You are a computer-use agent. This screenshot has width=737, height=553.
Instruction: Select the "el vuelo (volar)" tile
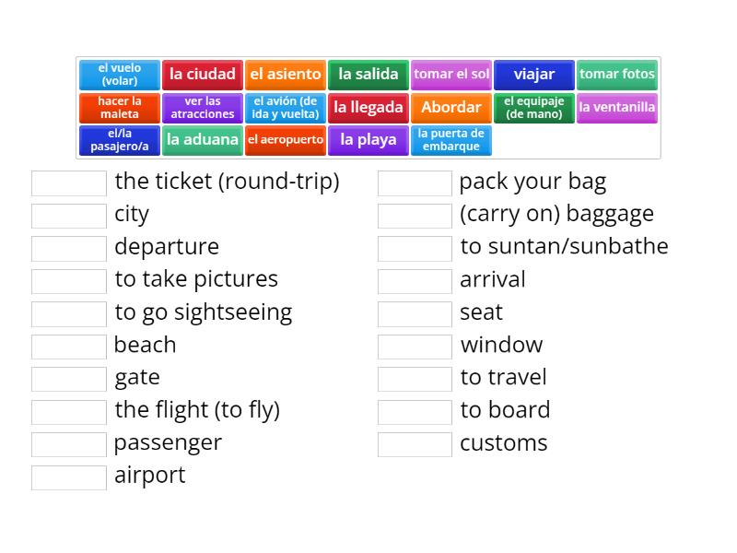coord(120,75)
